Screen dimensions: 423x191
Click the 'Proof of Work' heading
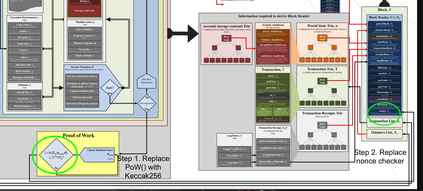coord(79,136)
